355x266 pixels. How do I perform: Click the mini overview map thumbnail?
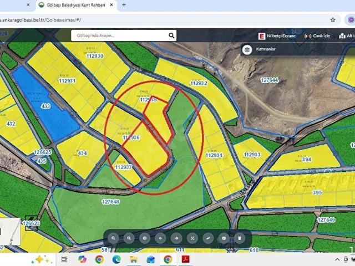(10, 232)
